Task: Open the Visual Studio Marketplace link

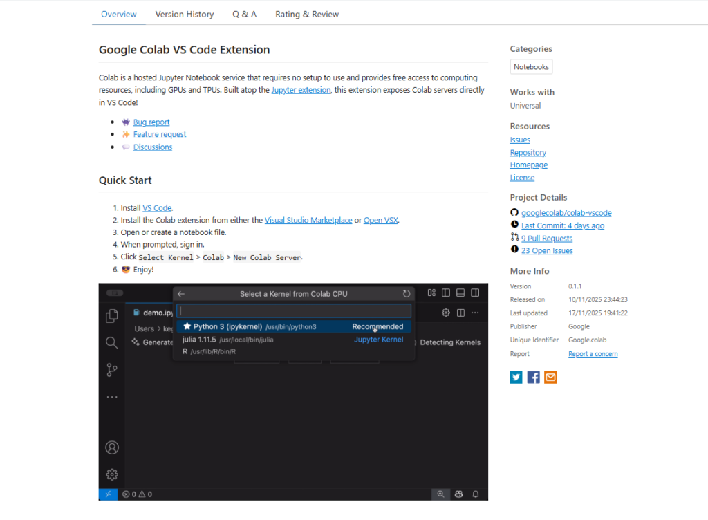Action: coord(308,220)
